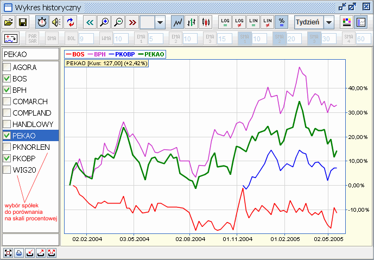Open file with the folder icon
The image size is (374, 260).
(x=8, y=22)
